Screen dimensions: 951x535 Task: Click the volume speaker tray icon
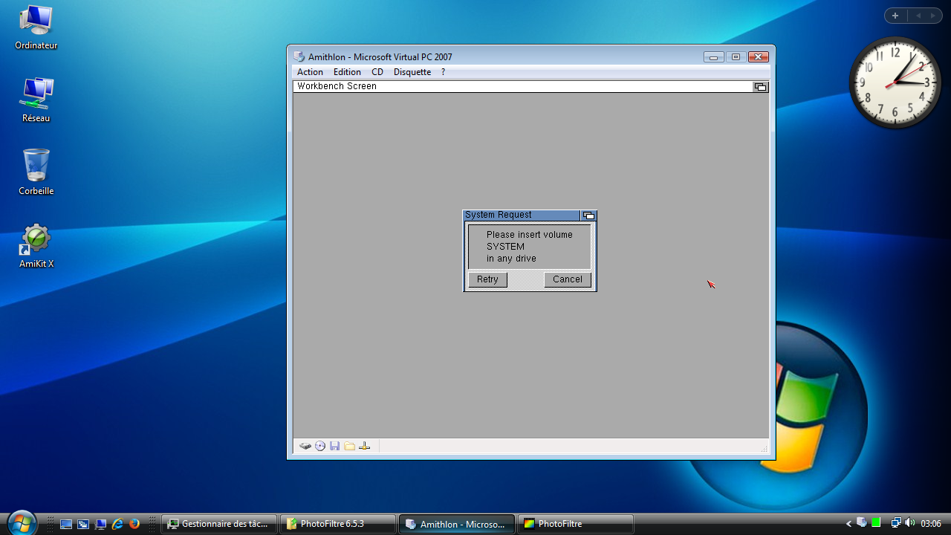tap(910, 523)
